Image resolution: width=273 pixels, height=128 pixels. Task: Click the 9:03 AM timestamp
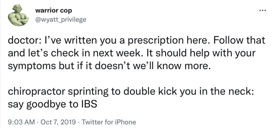pyautogui.click(x=22, y=122)
